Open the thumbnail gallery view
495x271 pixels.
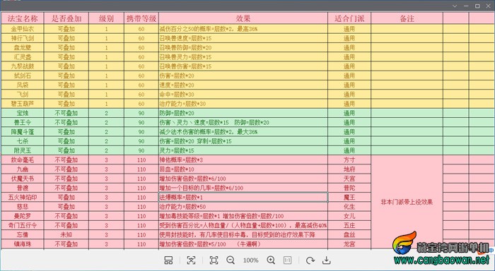(168, 260)
